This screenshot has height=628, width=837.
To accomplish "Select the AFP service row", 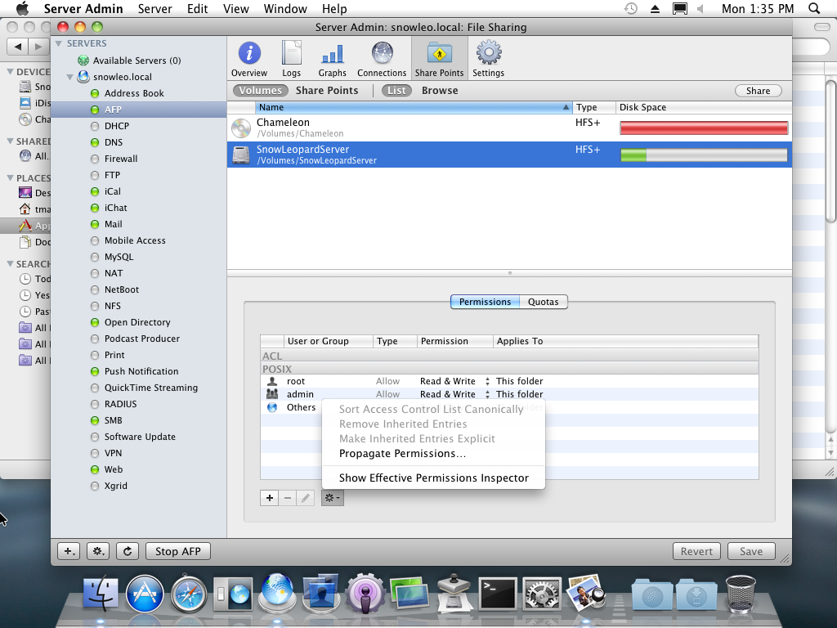I will pyautogui.click(x=139, y=110).
